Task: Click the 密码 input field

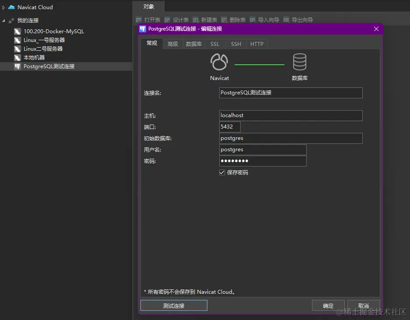Action: click(263, 161)
